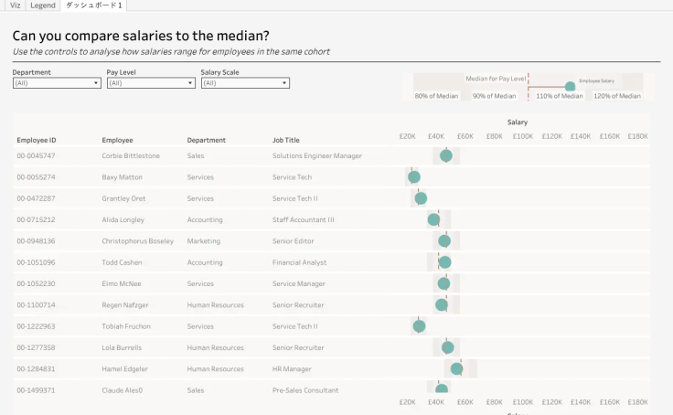Click Hamel Edgeler's salary circle
This screenshot has height=415, width=673.
(x=456, y=368)
